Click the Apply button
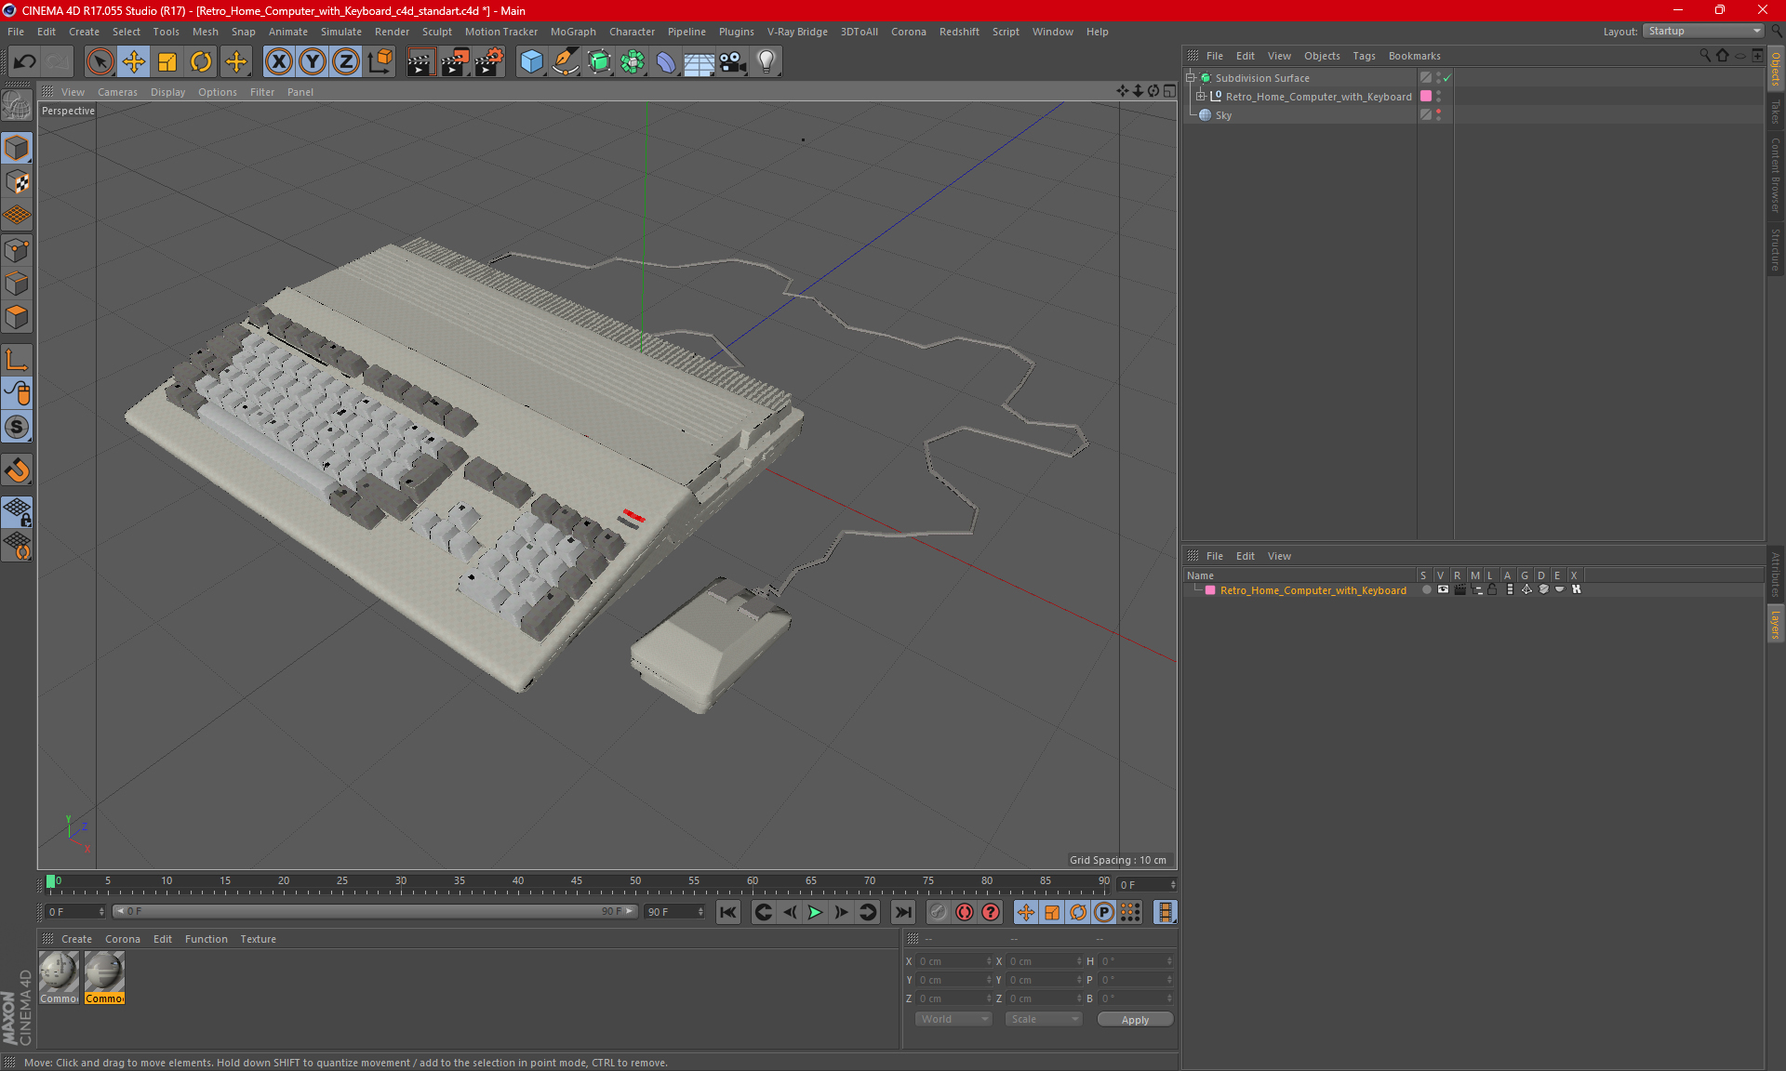 (x=1135, y=1020)
